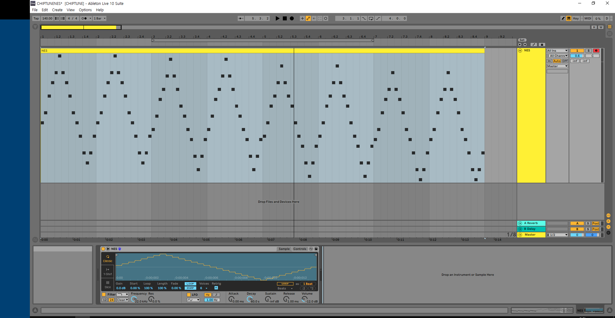615x318 pixels.
Task: Toggle the Automation Mode icon
Action: click(534, 45)
